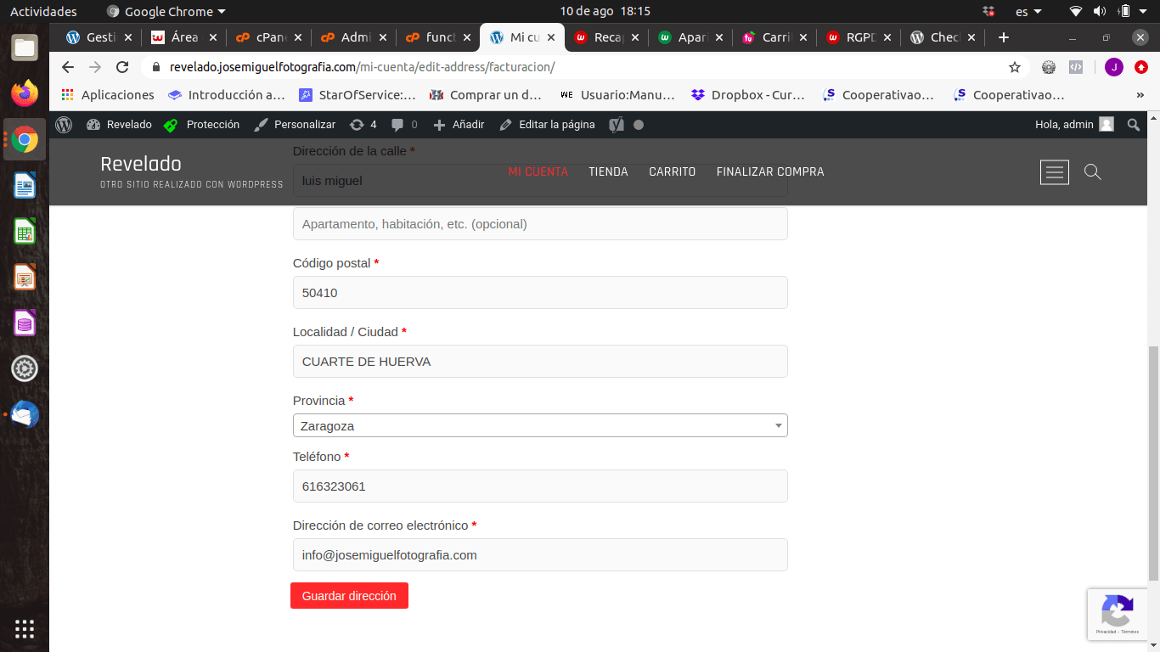Click the red update arrow icon in Chrome

(1141, 67)
